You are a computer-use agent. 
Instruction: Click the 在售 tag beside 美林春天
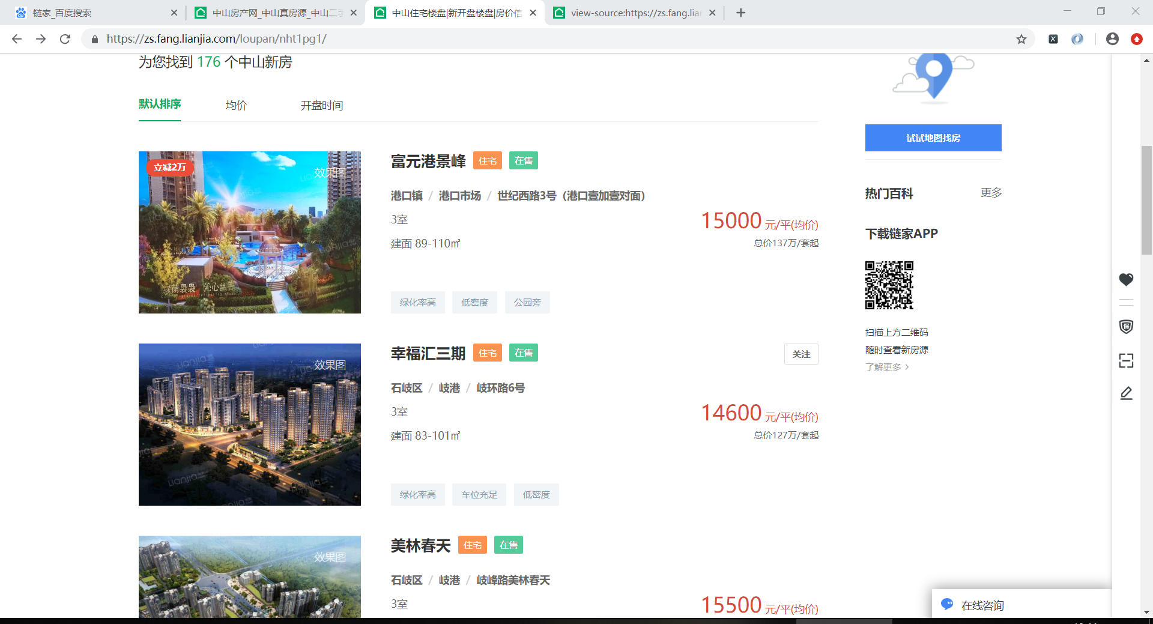pos(509,545)
